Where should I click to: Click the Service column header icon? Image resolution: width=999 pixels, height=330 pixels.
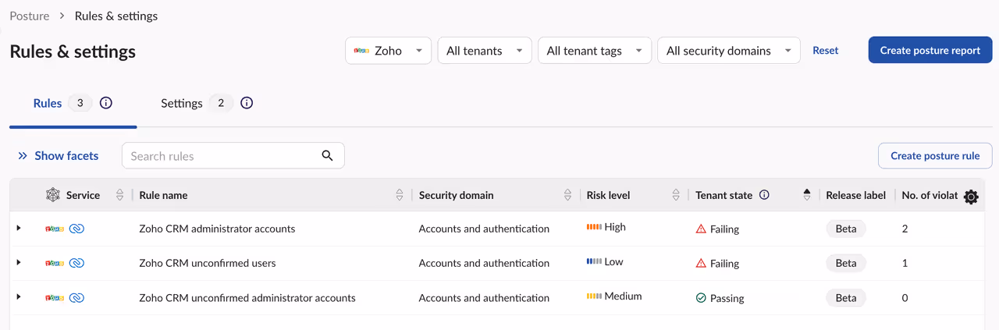point(52,195)
